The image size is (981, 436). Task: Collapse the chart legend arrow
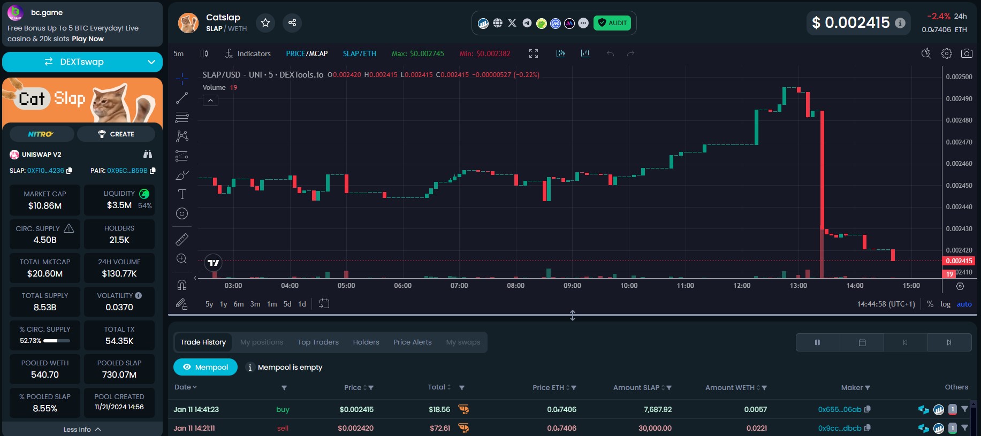coord(210,101)
